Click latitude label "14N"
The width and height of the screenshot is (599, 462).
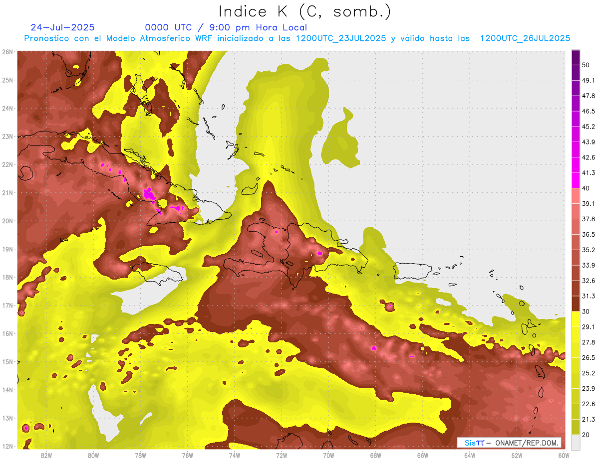point(7,390)
